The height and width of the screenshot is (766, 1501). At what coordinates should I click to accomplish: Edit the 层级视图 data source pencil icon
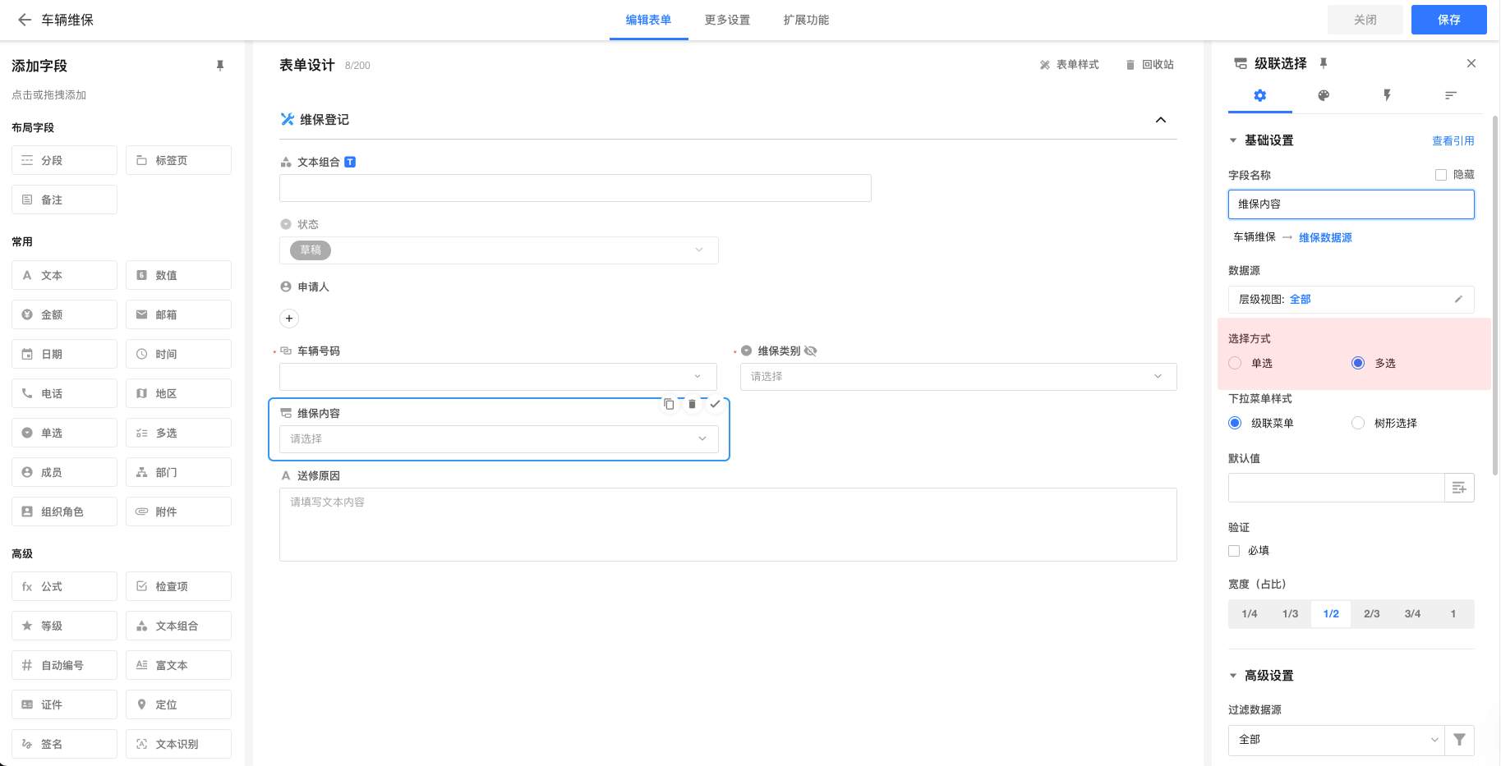point(1458,300)
